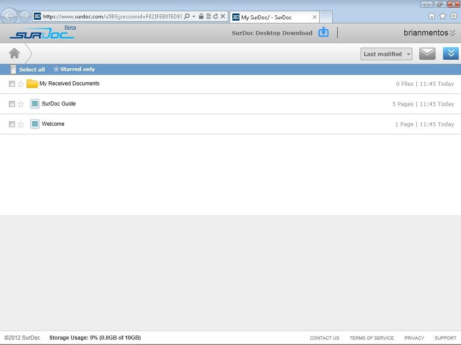
Task: Click the browser back button
Action: point(9,16)
